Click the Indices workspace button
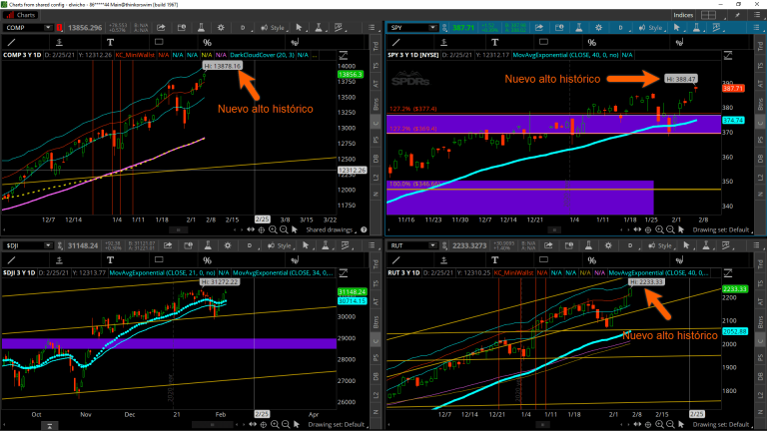Screen dimensions: 767x431 pyautogui.click(x=683, y=16)
